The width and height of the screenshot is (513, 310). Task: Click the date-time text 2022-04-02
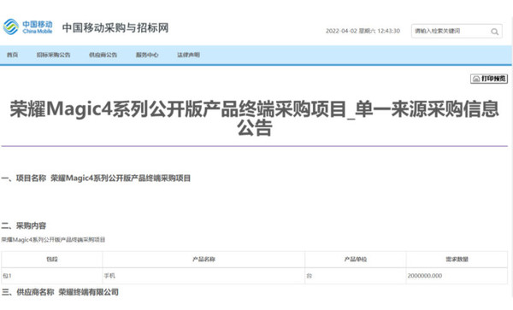tap(363, 31)
